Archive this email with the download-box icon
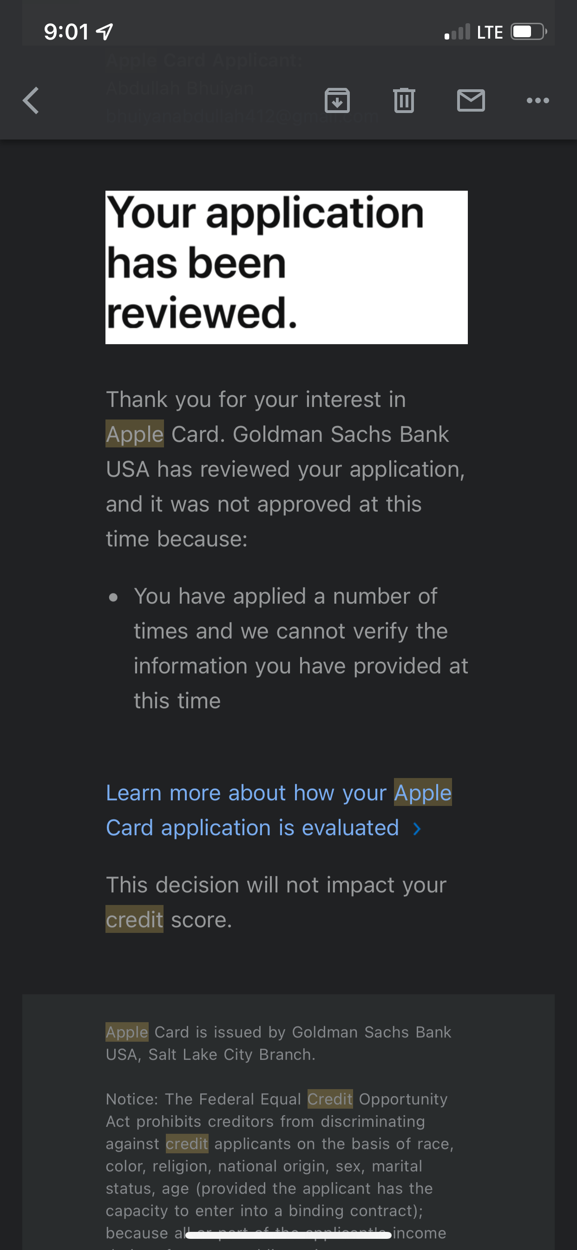The width and height of the screenshot is (577, 1250). (337, 100)
